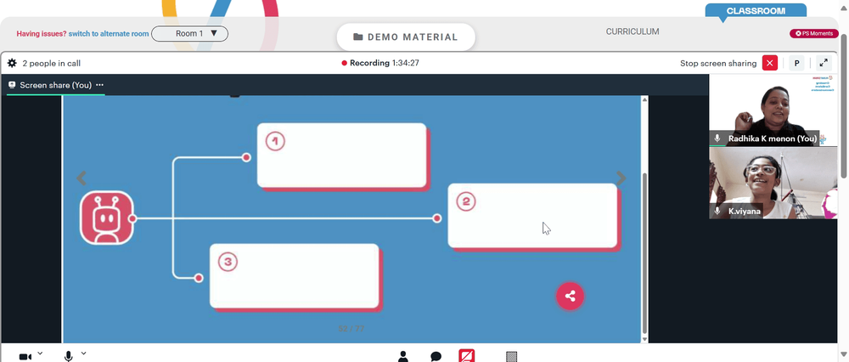
Task: Open the participants person icon
Action: tap(402, 356)
